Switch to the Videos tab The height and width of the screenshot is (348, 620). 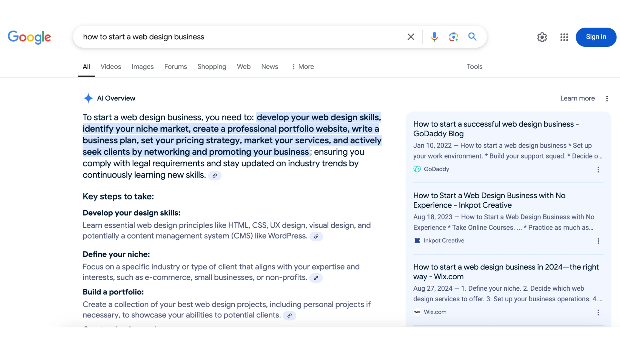click(x=110, y=67)
